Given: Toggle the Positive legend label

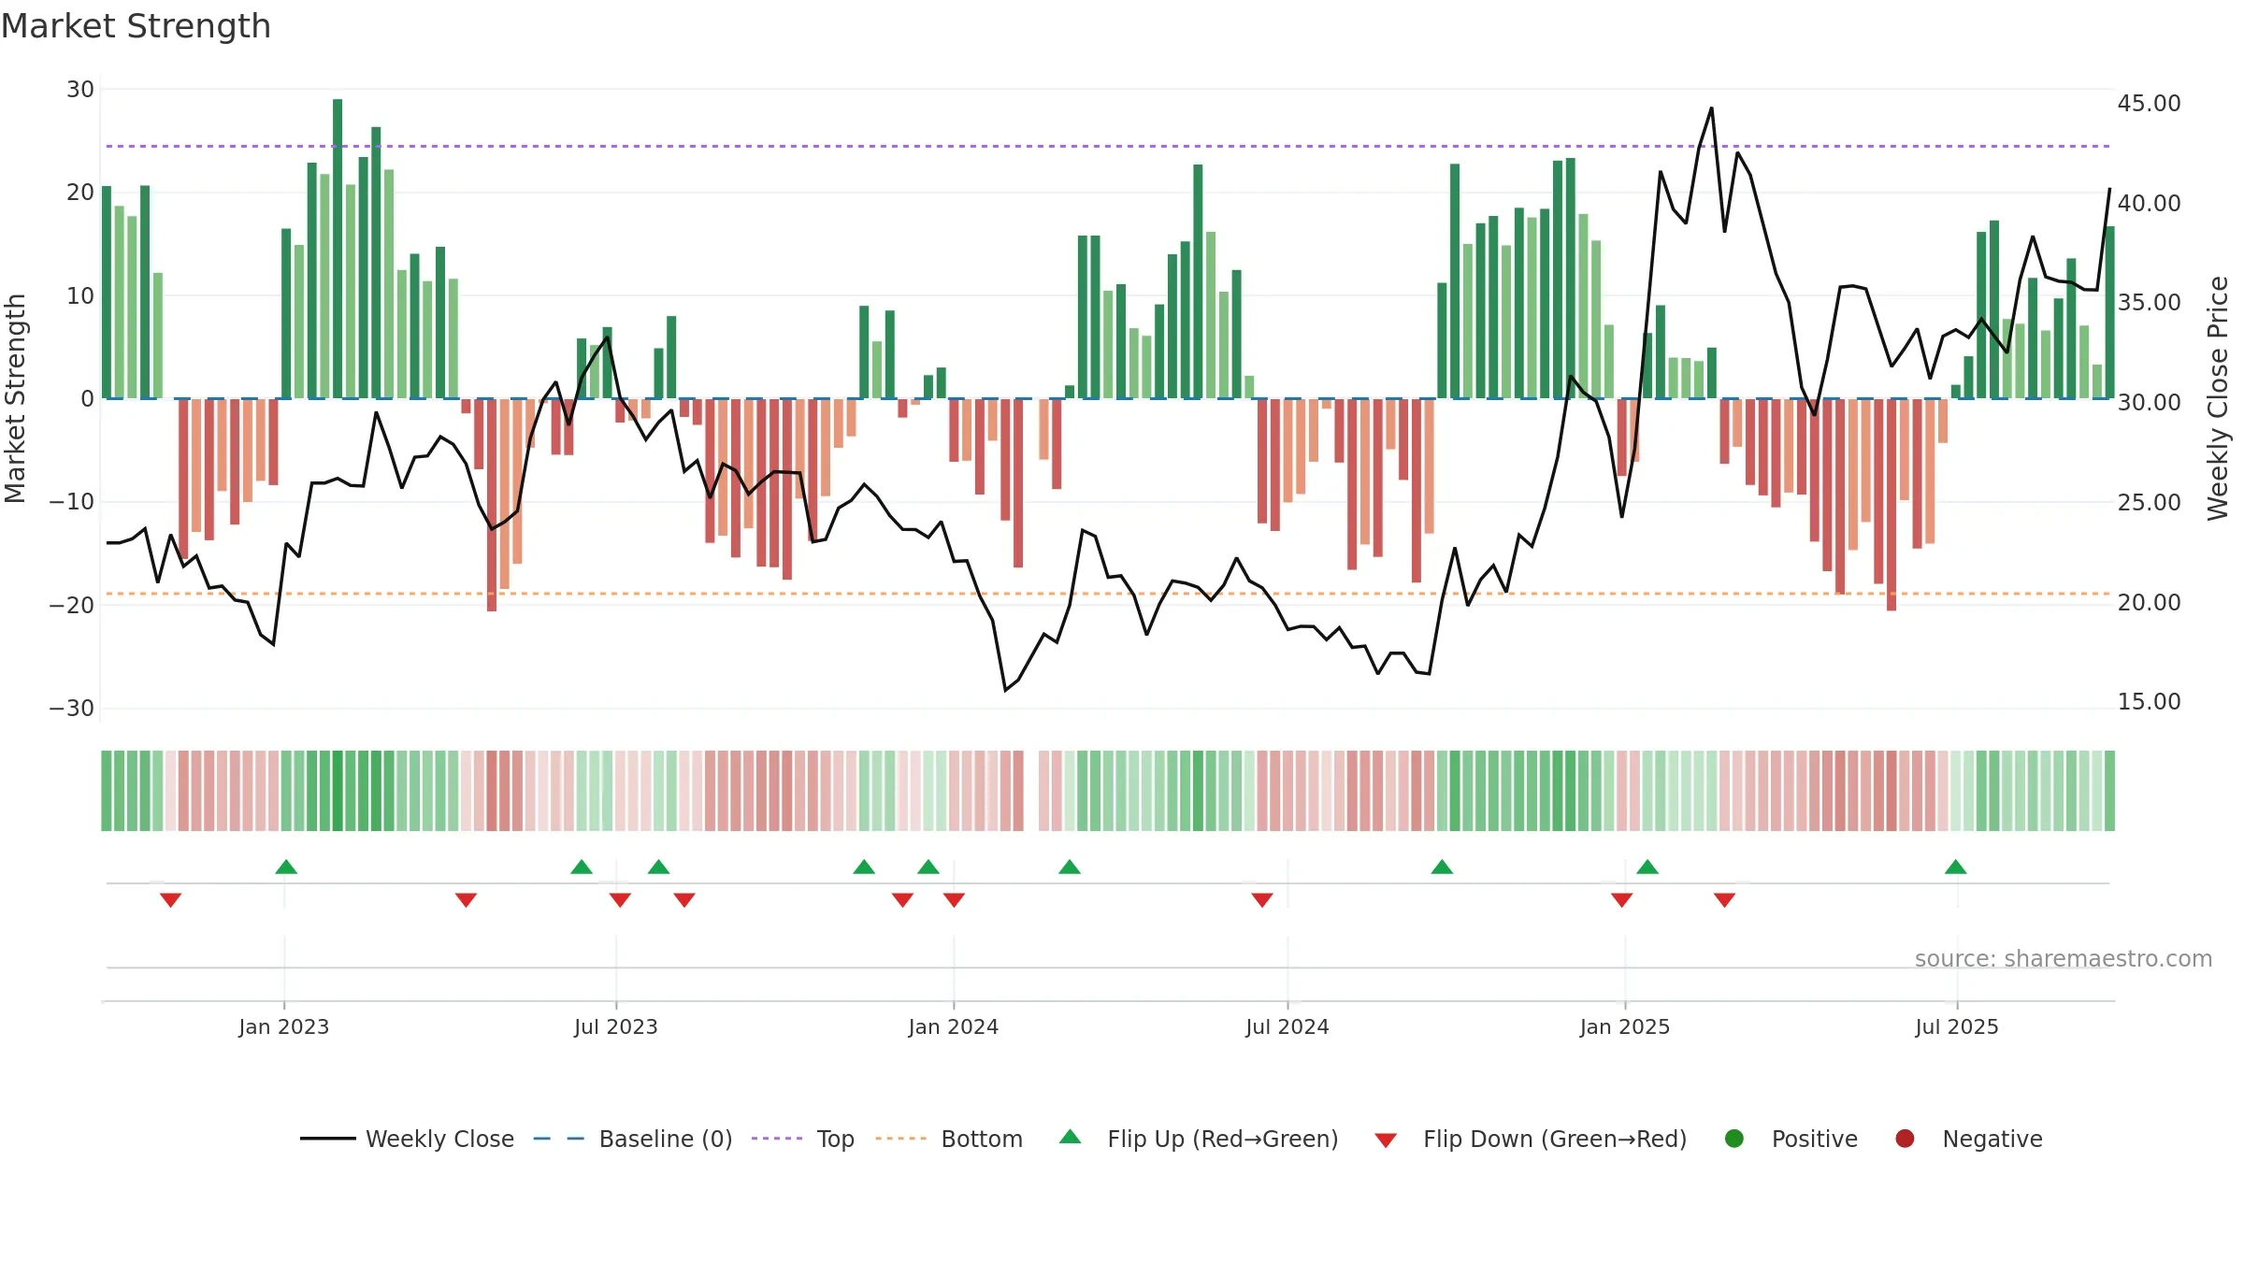Looking at the screenshot, I should (1815, 1139).
